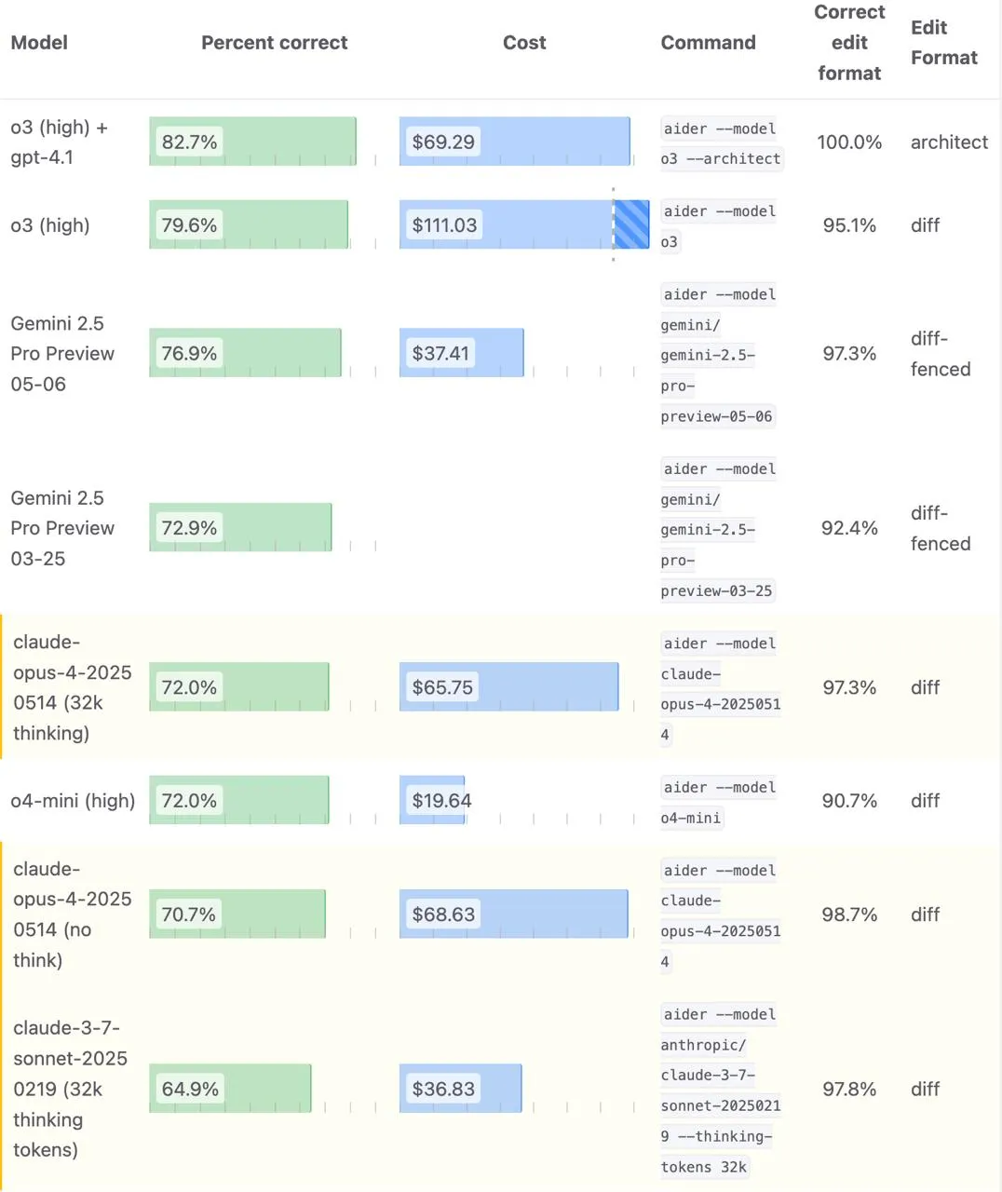Click the Cost column header
This screenshot has width=1002, height=1192.
(524, 43)
